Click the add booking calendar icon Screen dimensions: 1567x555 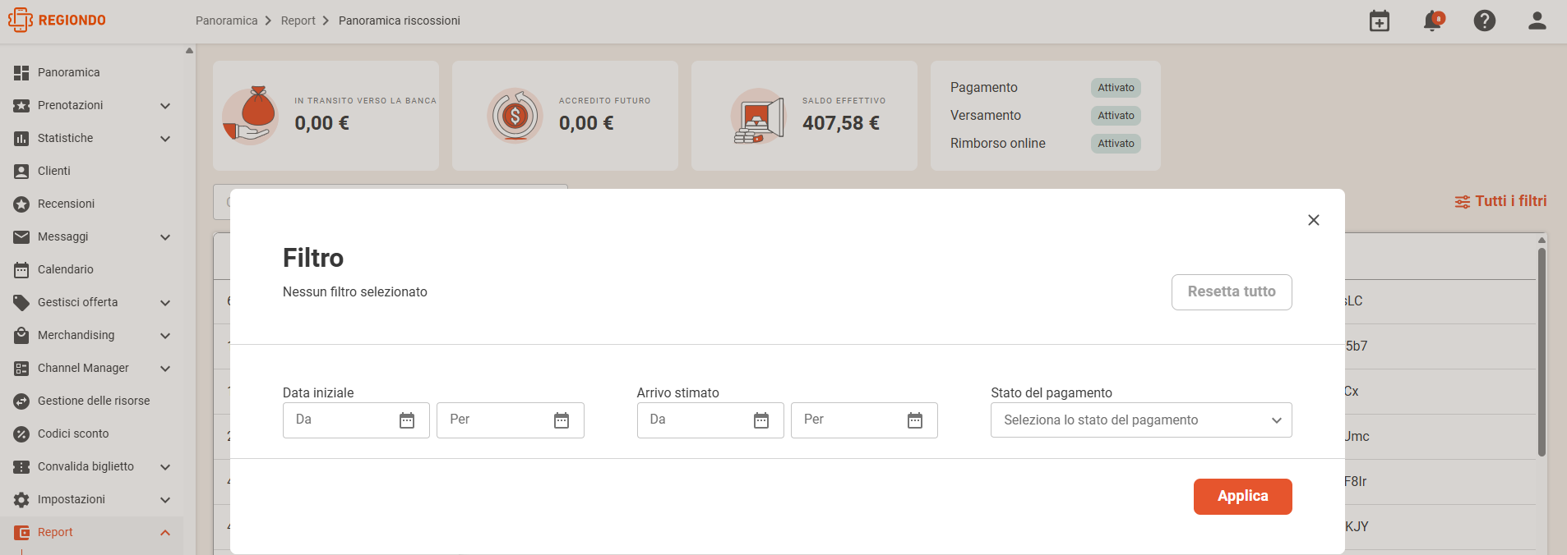tap(1379, 21)
